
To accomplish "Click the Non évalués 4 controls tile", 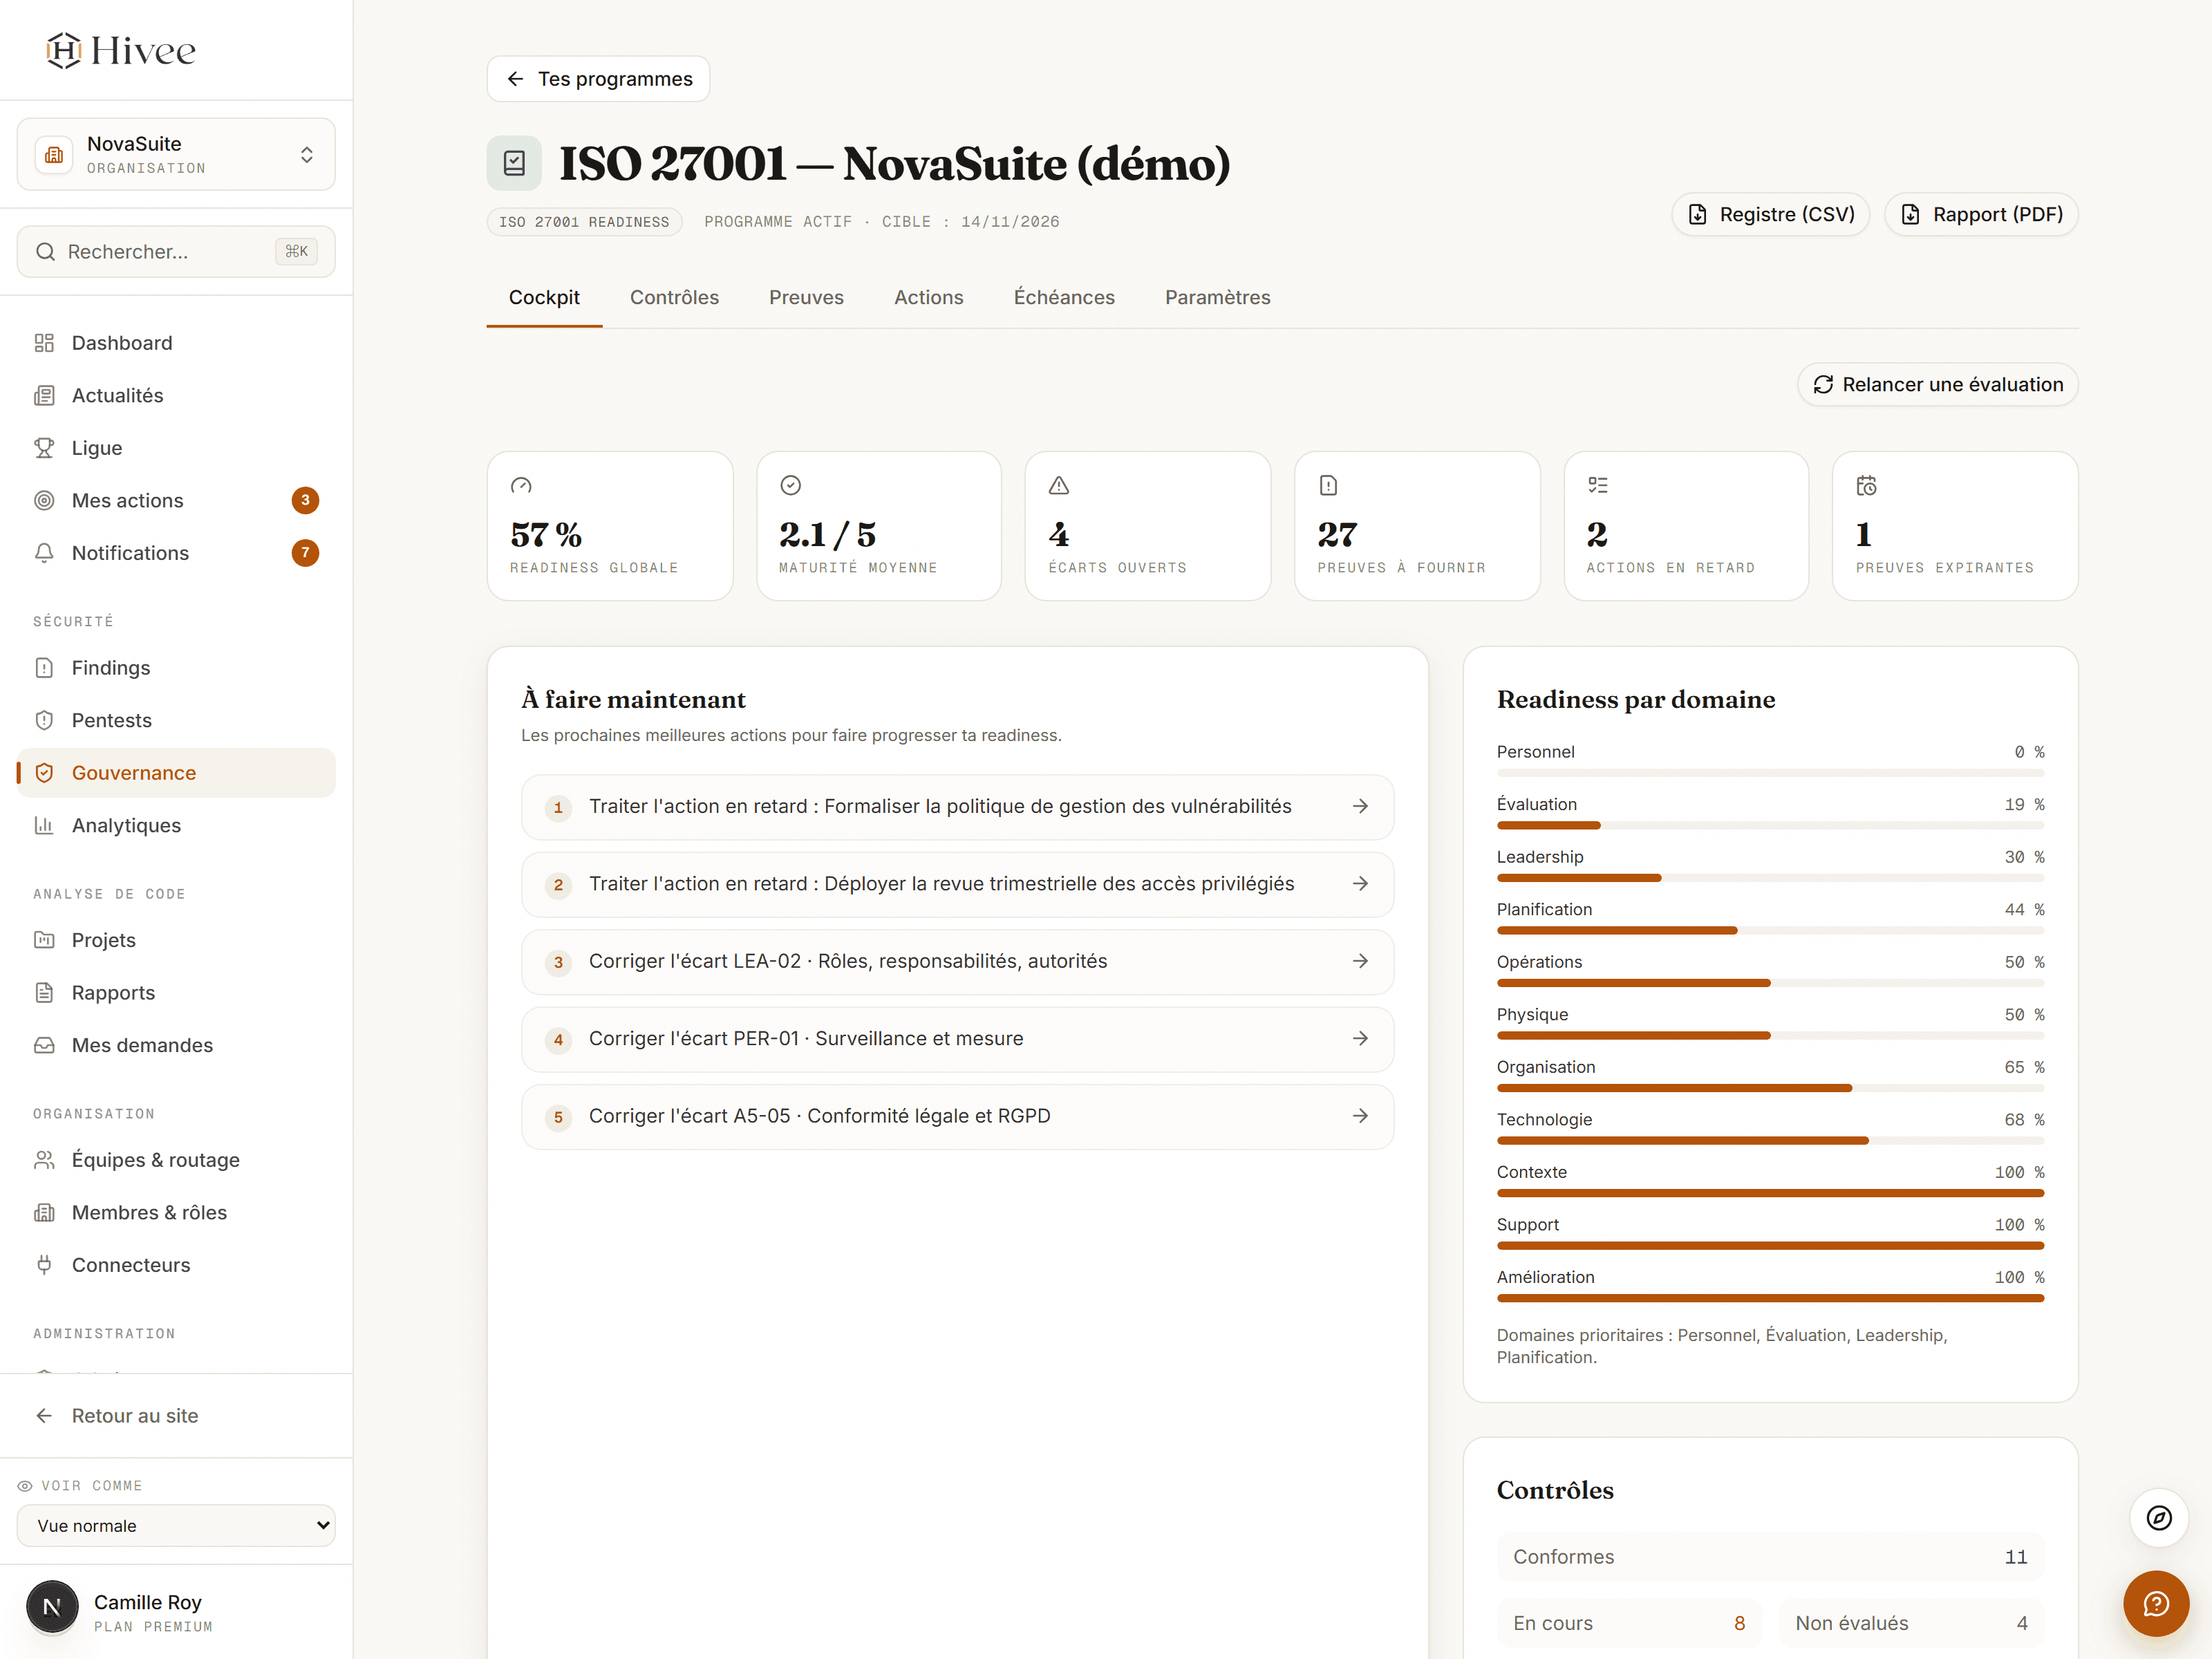I will [1911, 1623].
